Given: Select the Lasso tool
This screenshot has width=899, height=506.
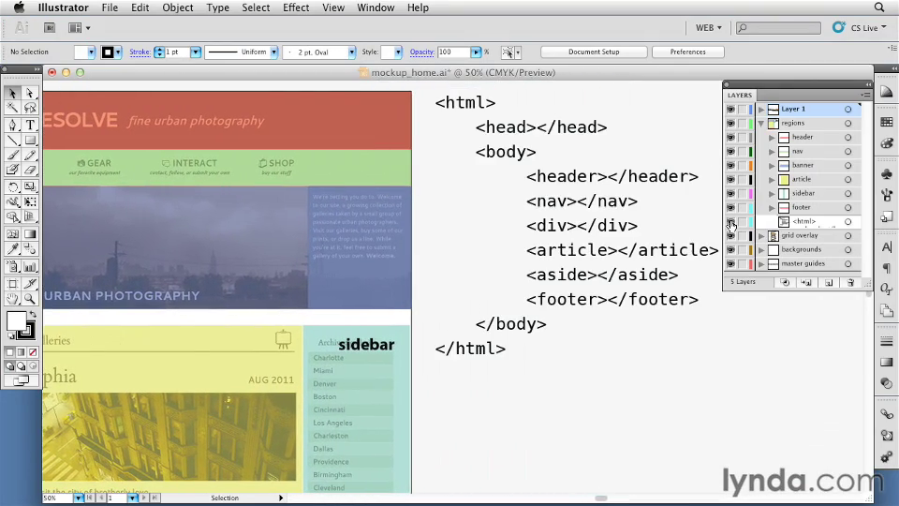Looking at the screenshot, I should point(30,108).
